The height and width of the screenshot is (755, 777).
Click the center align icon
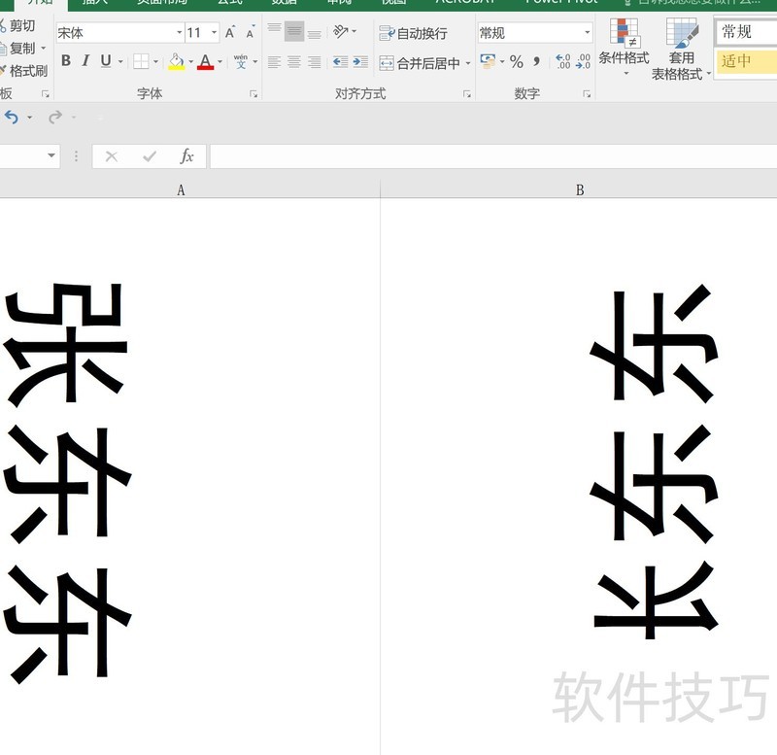[x=294, y=62]
